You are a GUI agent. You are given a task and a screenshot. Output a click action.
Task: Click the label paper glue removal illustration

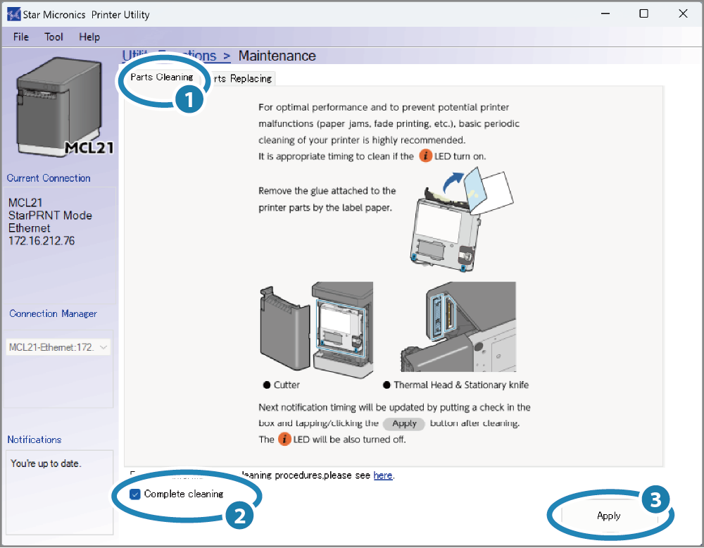point(462,219)
